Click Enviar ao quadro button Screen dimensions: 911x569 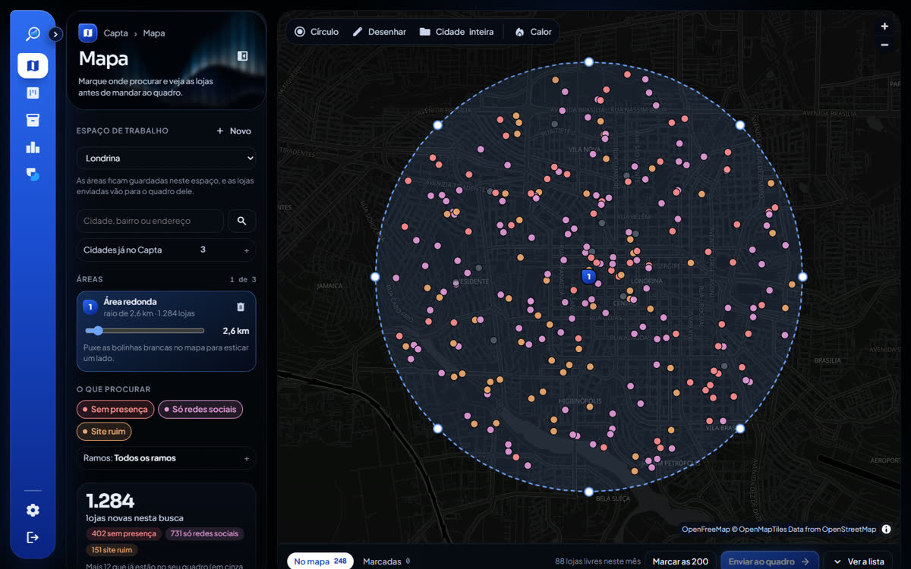point(769,561)
